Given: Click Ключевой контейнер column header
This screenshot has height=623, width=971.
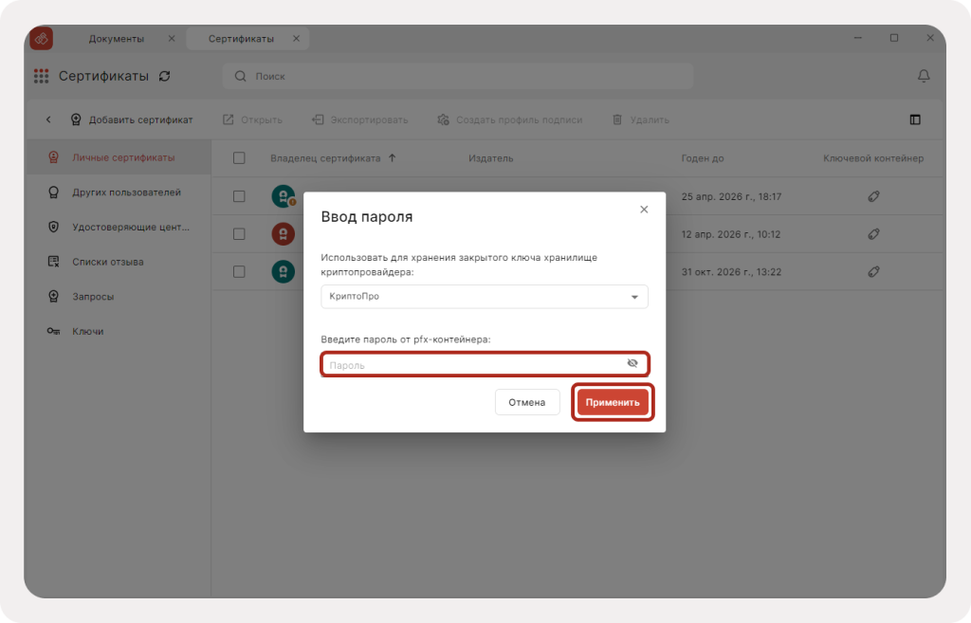Looking at the screenshot, I should (x=873, y=158).
